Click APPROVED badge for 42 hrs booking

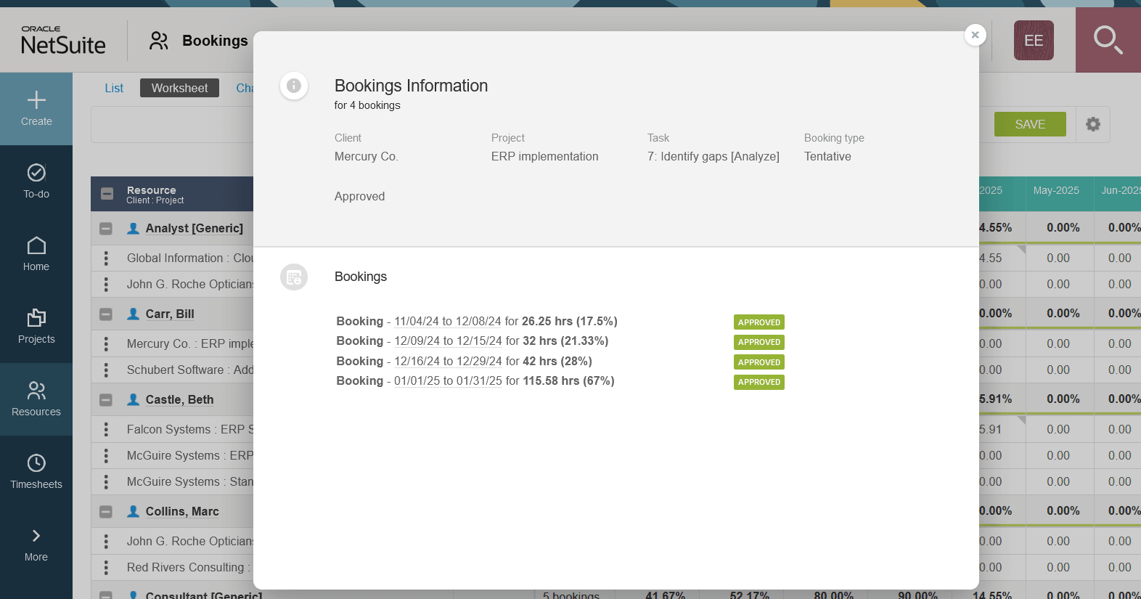point(759,362)
